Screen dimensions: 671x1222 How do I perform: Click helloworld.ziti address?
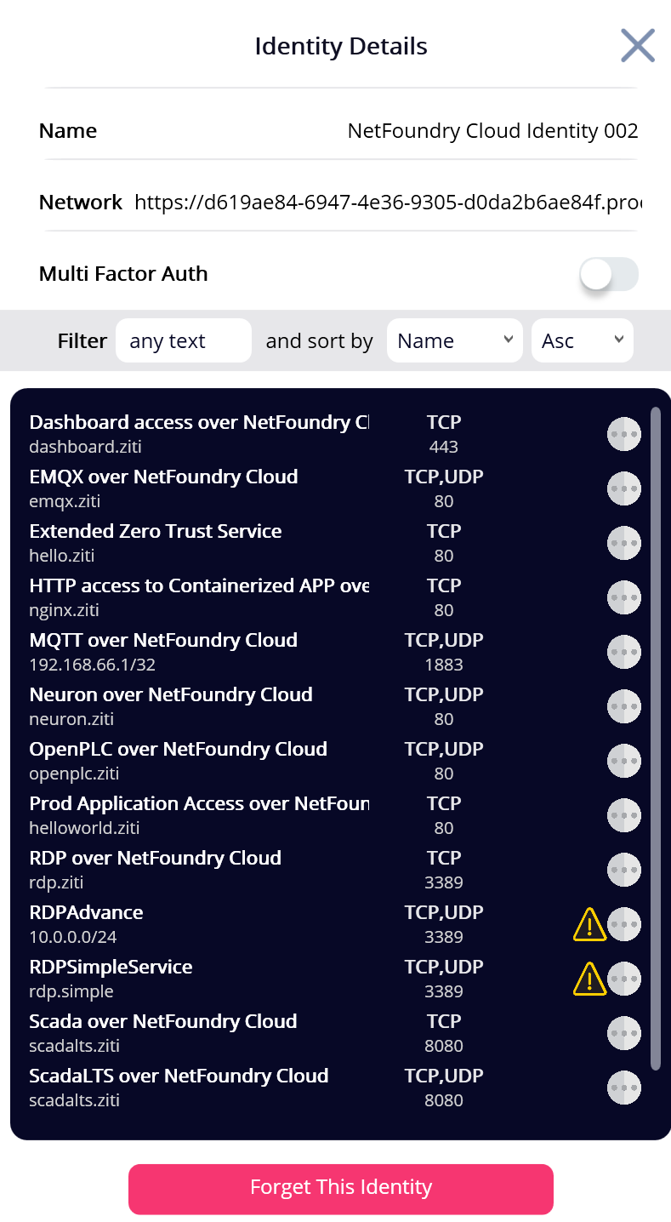click(84, 828)
